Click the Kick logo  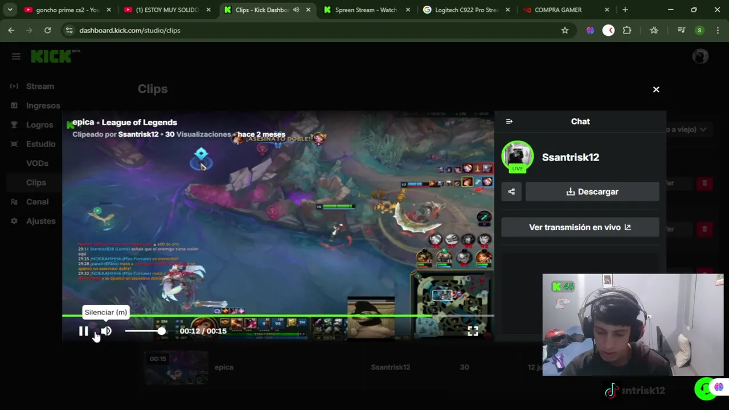tap(51, 56)
